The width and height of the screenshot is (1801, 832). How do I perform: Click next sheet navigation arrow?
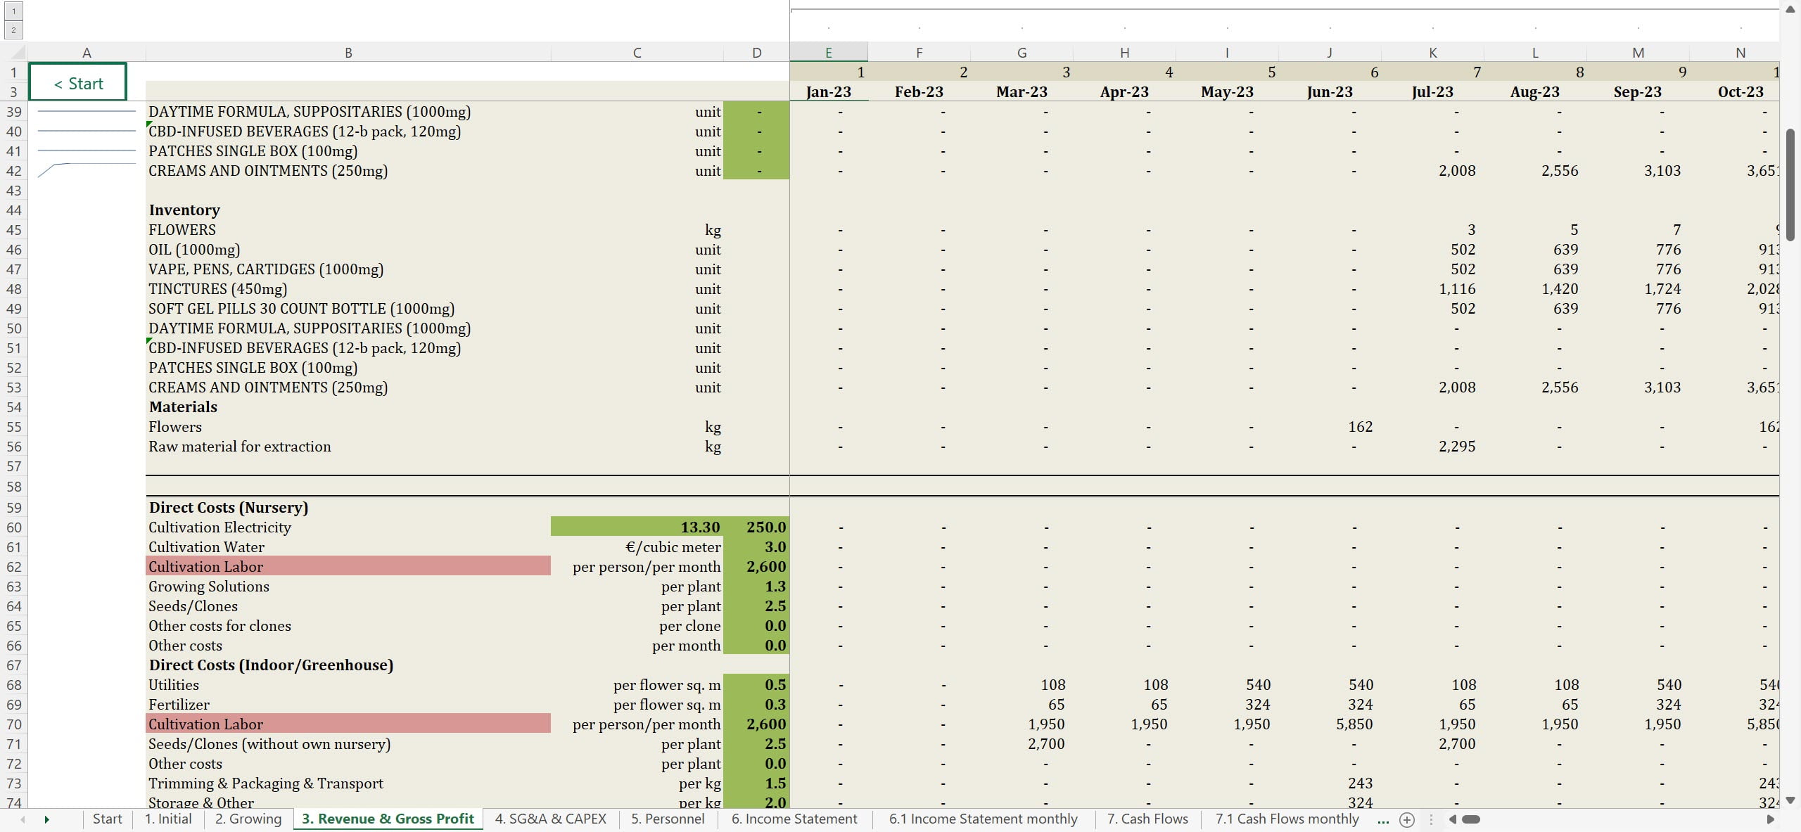46,819
